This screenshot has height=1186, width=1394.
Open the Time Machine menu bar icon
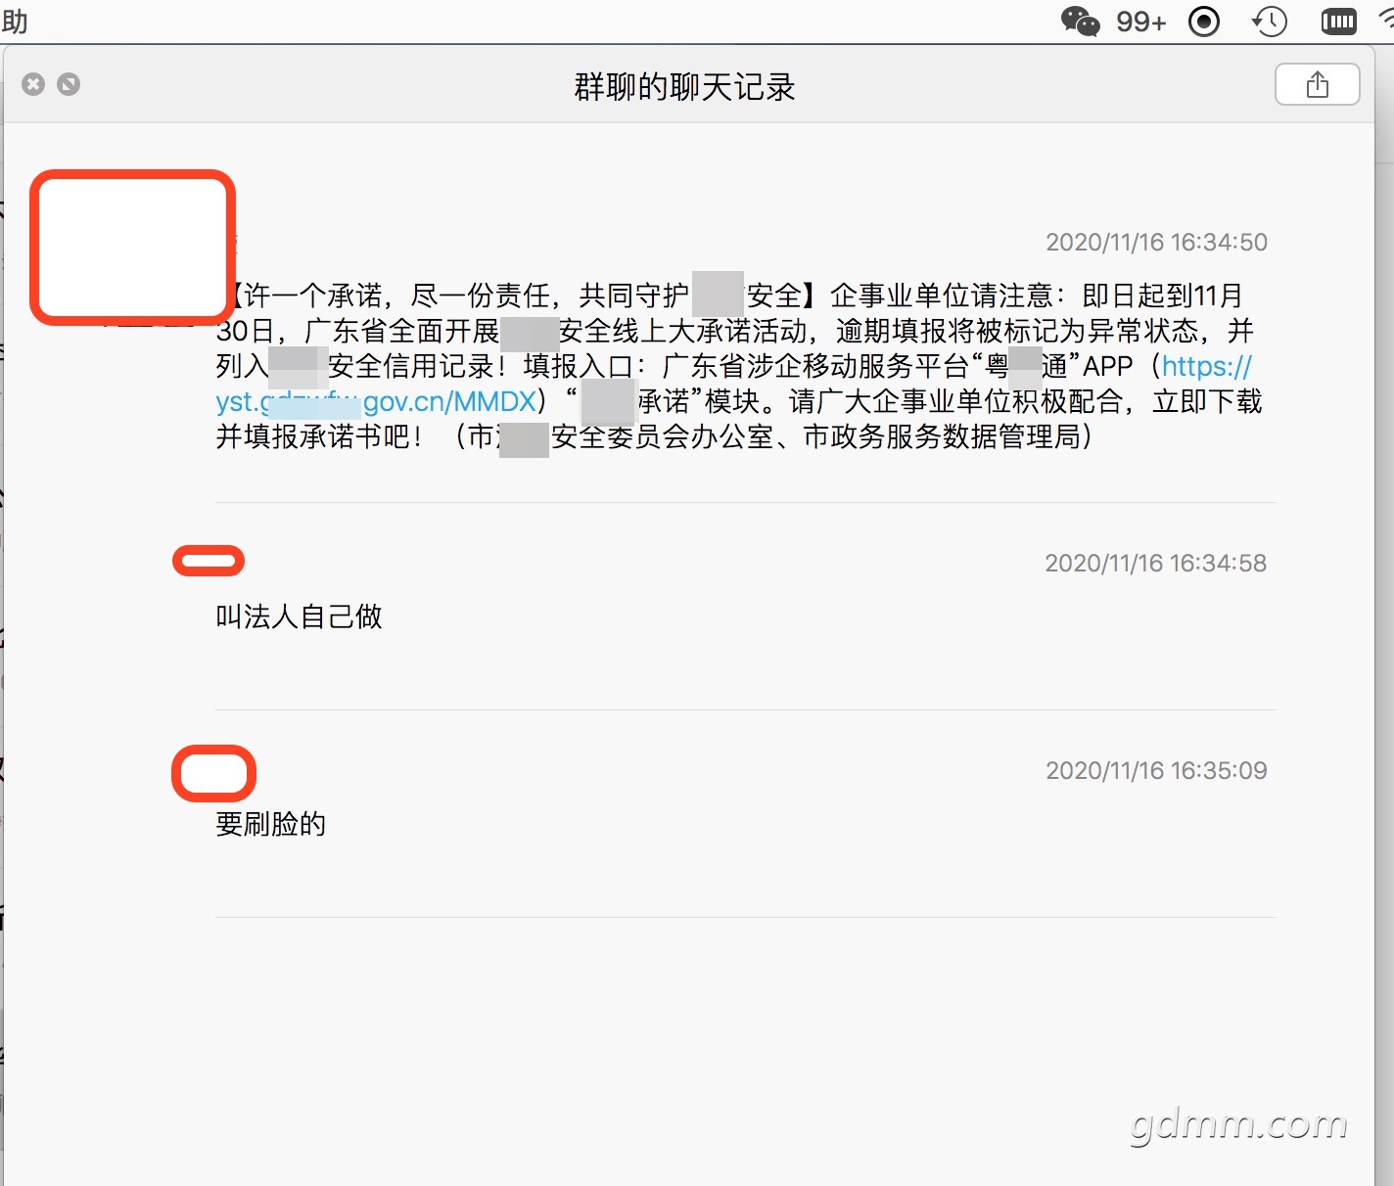point(1271,22)
